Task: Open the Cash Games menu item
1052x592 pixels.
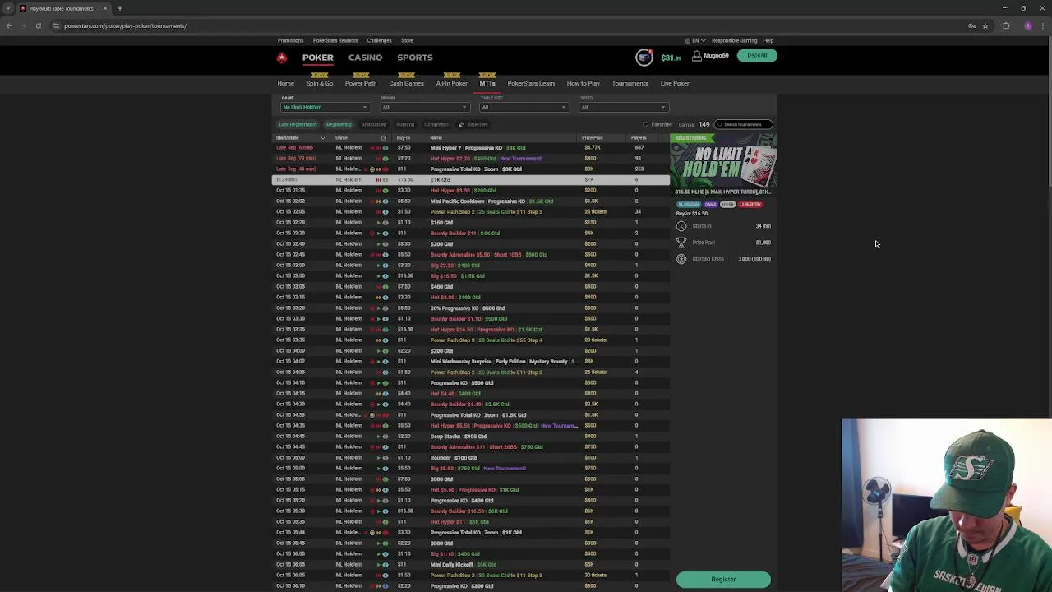Action: [406, 83]
